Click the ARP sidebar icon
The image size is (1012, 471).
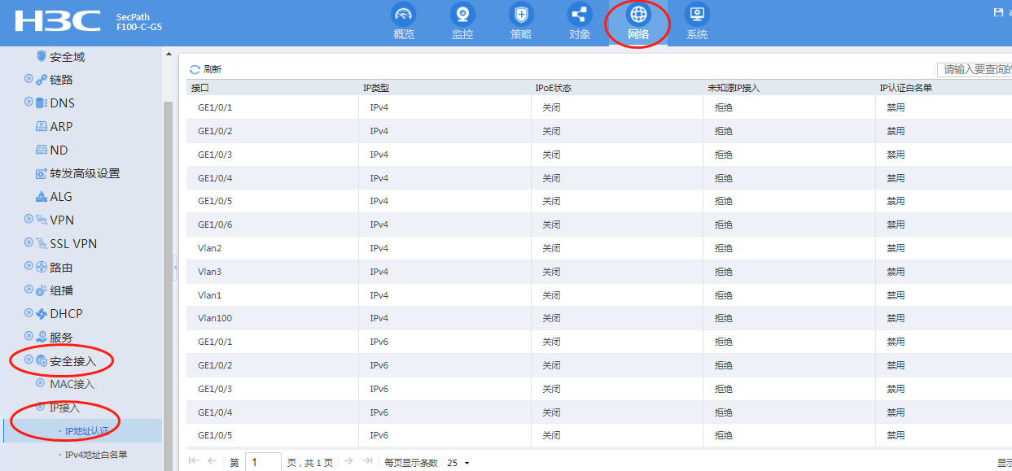[x=42, y=126]
